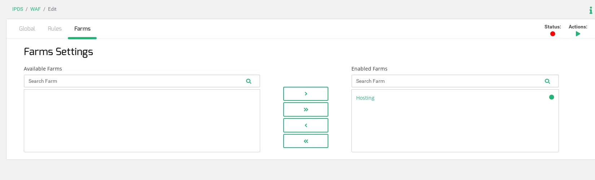Move selected farm left with single chevron
This screenshot has width=595, height=180.
[306, 125]
